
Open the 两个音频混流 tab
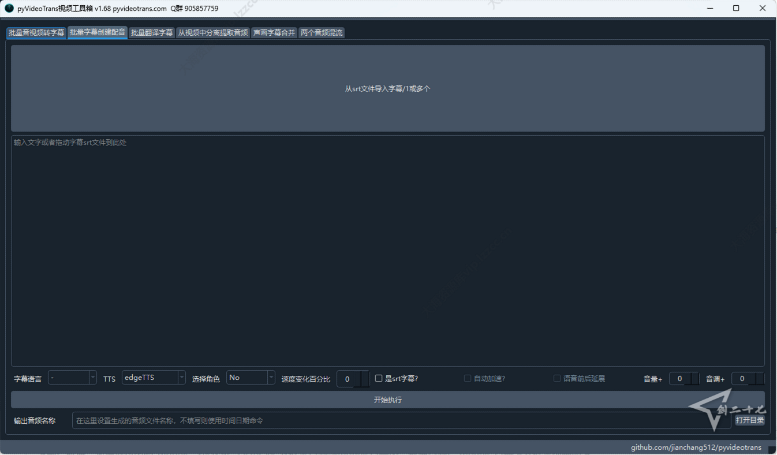[322, 33]
